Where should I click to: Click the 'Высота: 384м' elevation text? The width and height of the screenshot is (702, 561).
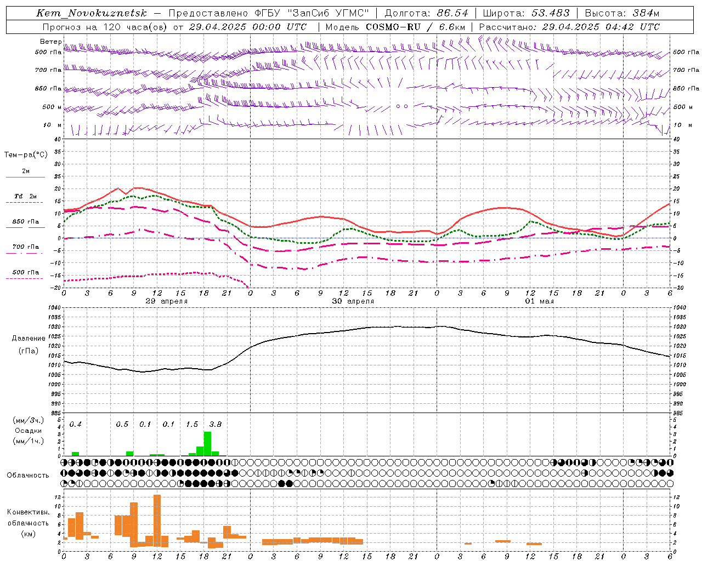622,13
